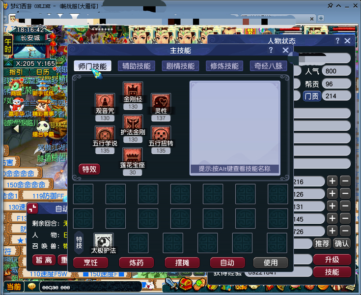The width and height of the screenshot is (361, 295).
Task: Click the chat input field with eeqae
Action: pos(90,287)
